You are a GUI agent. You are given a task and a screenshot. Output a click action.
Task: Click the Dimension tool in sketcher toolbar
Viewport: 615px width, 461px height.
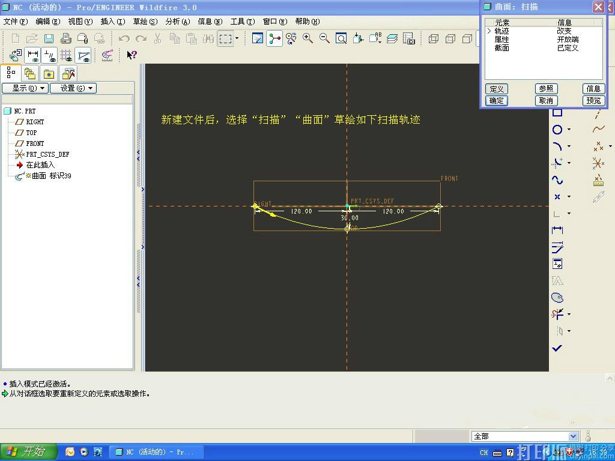click(557, 230)
